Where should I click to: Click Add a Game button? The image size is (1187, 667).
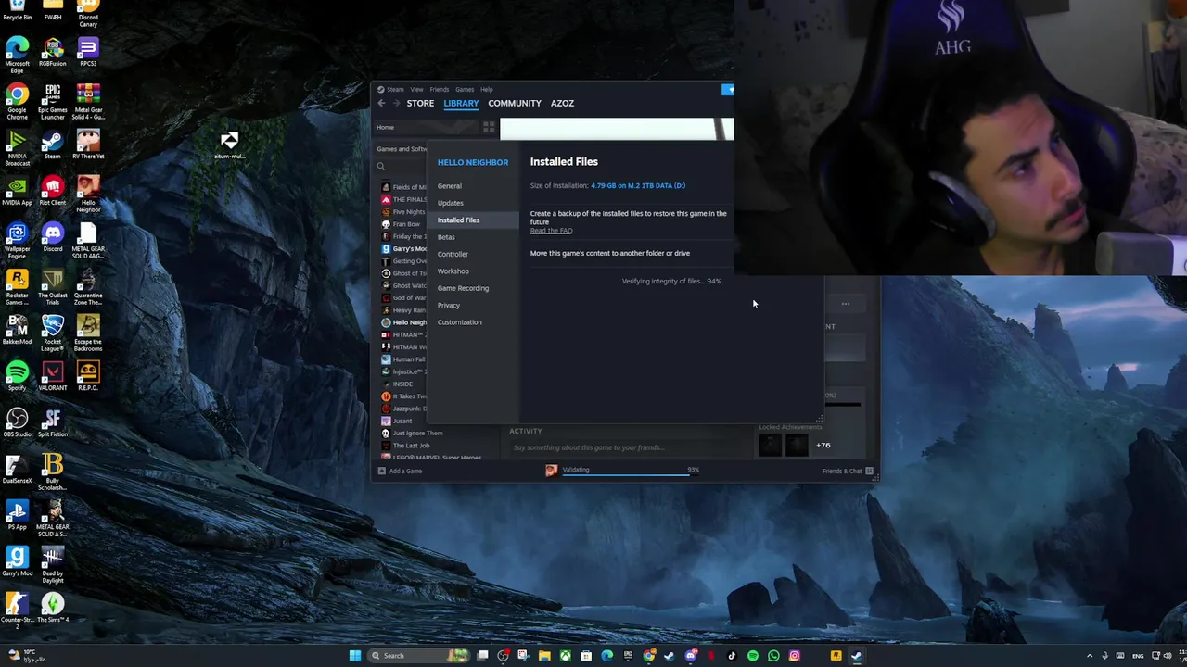400,471
